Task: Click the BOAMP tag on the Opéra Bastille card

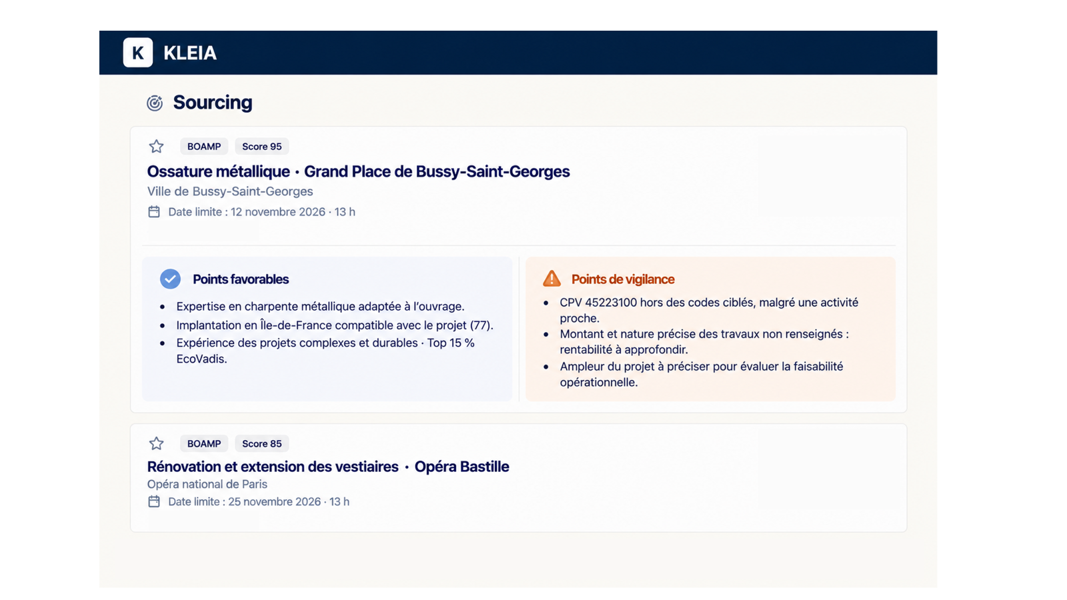Action: 204,443
